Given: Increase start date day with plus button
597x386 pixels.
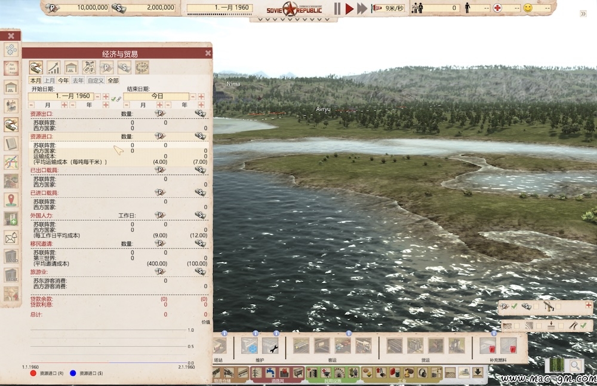Looking at the screenshot, I should (106, 96).
